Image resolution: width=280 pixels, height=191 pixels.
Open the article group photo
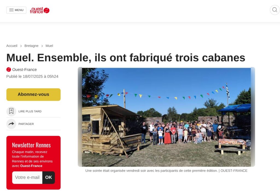167,117
